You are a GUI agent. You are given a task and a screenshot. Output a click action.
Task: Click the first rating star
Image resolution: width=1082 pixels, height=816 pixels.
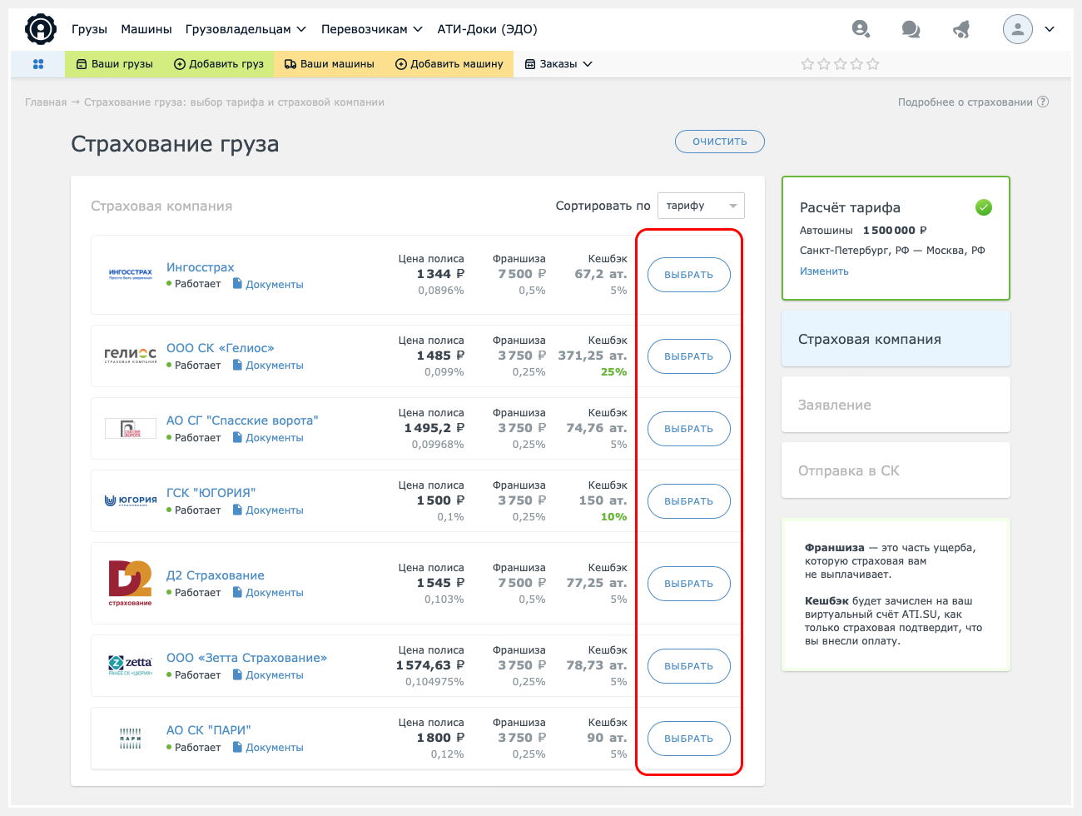click(x=807, y=64)
